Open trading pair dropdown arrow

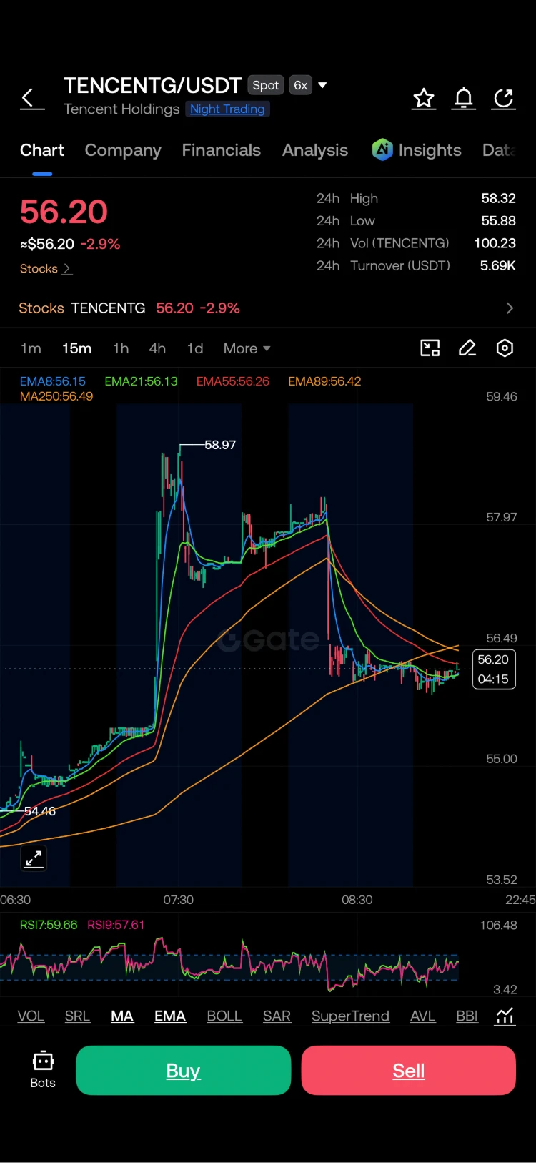tap(322, 85)
